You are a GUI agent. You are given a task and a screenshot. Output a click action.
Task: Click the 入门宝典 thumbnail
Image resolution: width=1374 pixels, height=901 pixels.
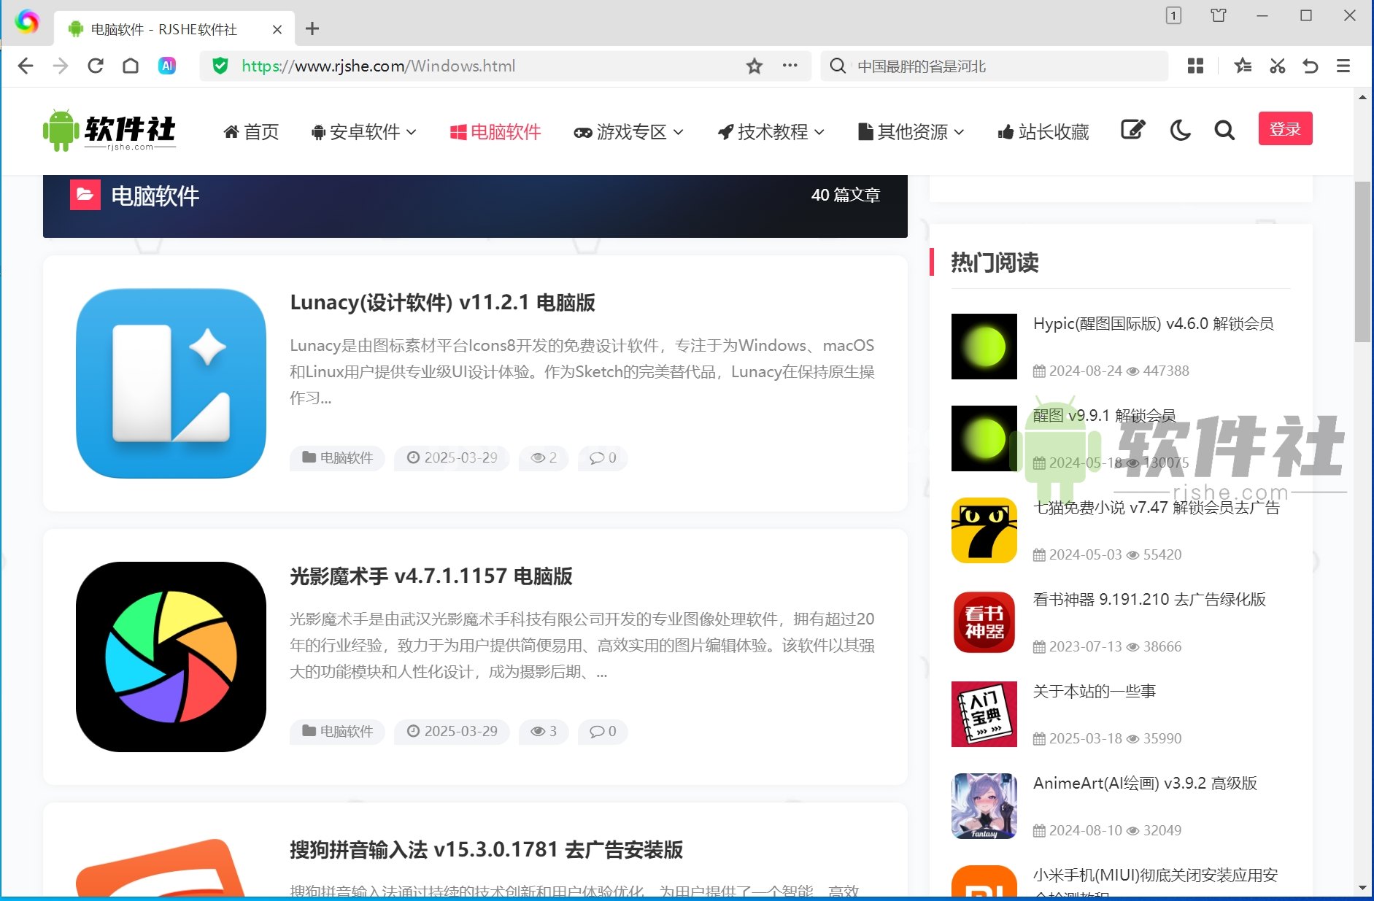click(x=984, y=714)
